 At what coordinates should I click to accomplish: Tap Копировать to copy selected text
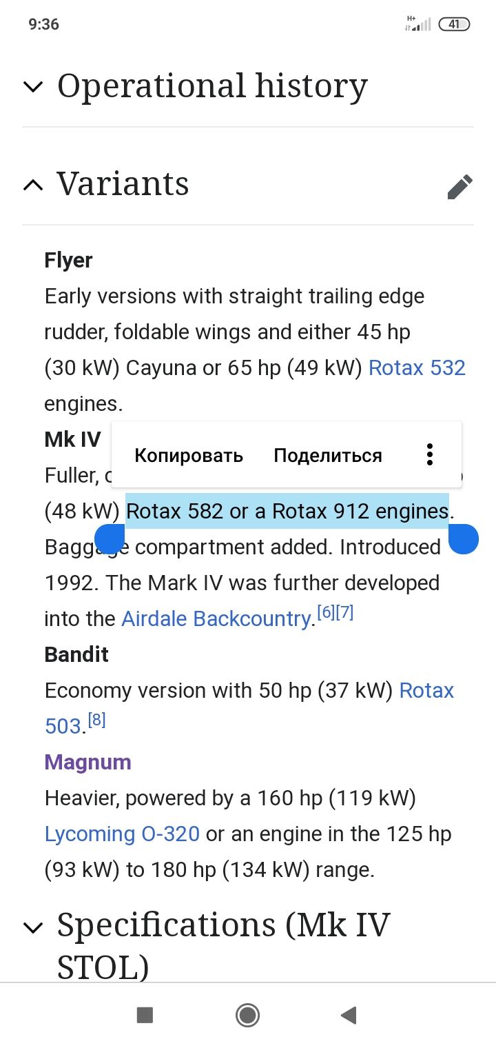pos(189,454)
